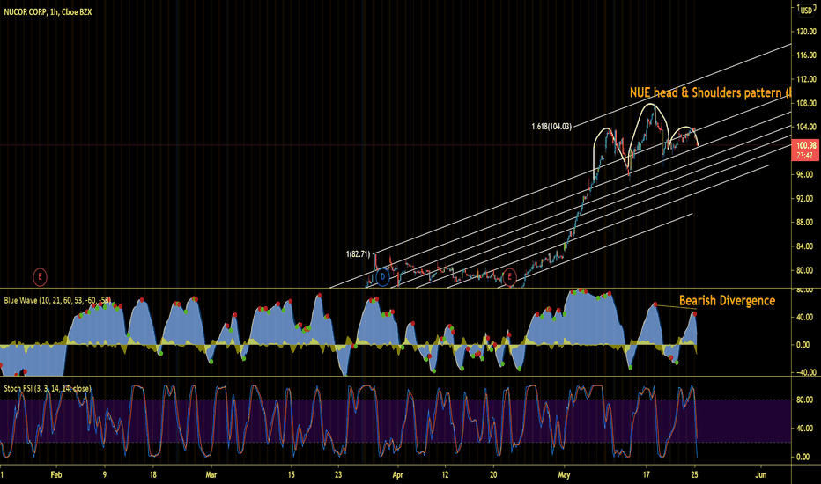Select the Stoch RSI indicator label
The image size is (821, 484).
pyautogui.click(x=47, y=389)
